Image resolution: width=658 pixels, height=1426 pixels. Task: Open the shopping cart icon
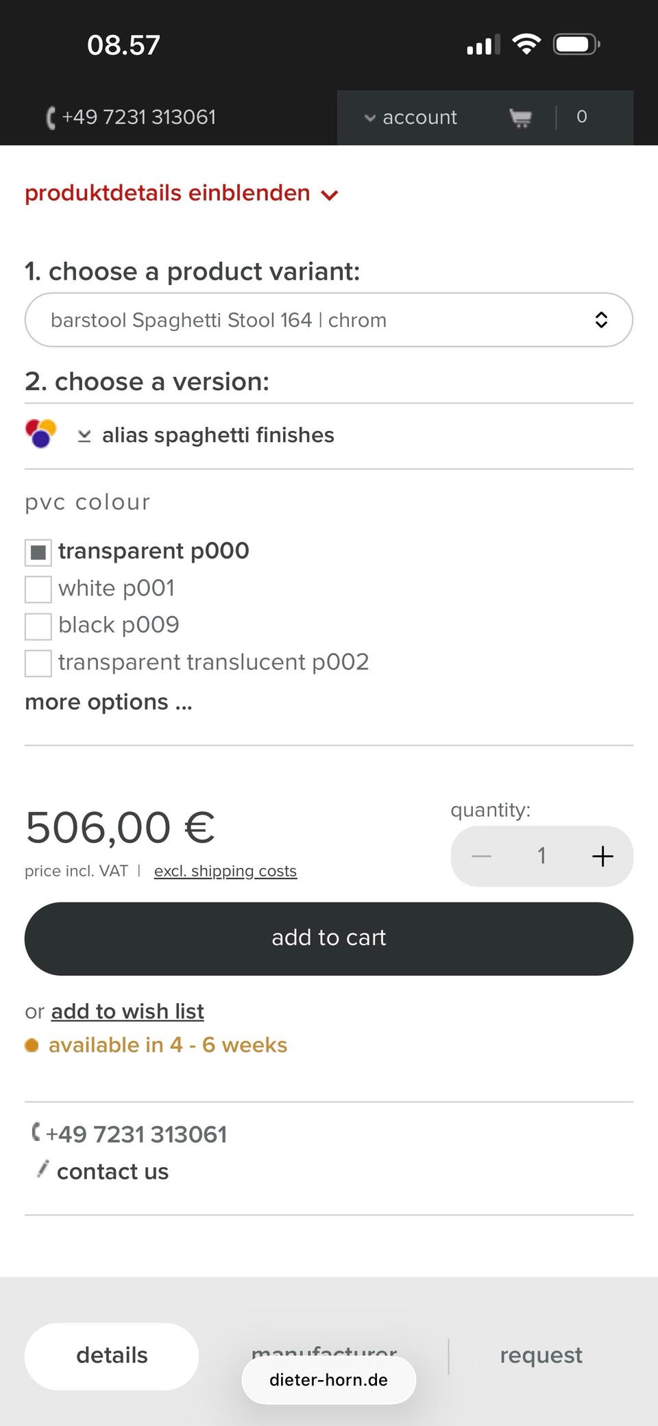tap(521, 118)
